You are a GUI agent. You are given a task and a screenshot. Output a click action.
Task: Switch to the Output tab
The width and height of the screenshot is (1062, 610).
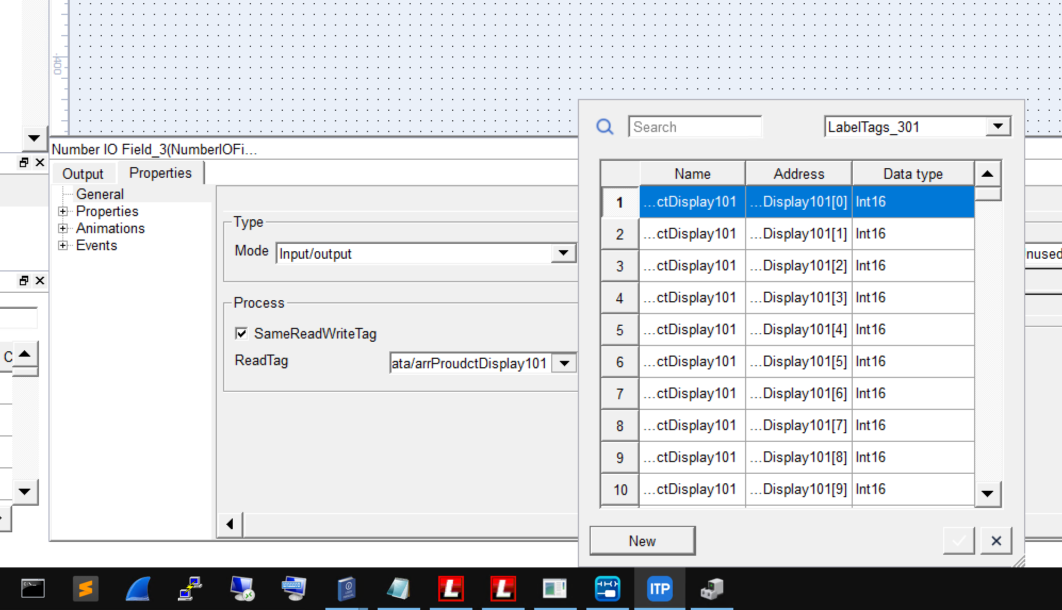pos(83,174)
